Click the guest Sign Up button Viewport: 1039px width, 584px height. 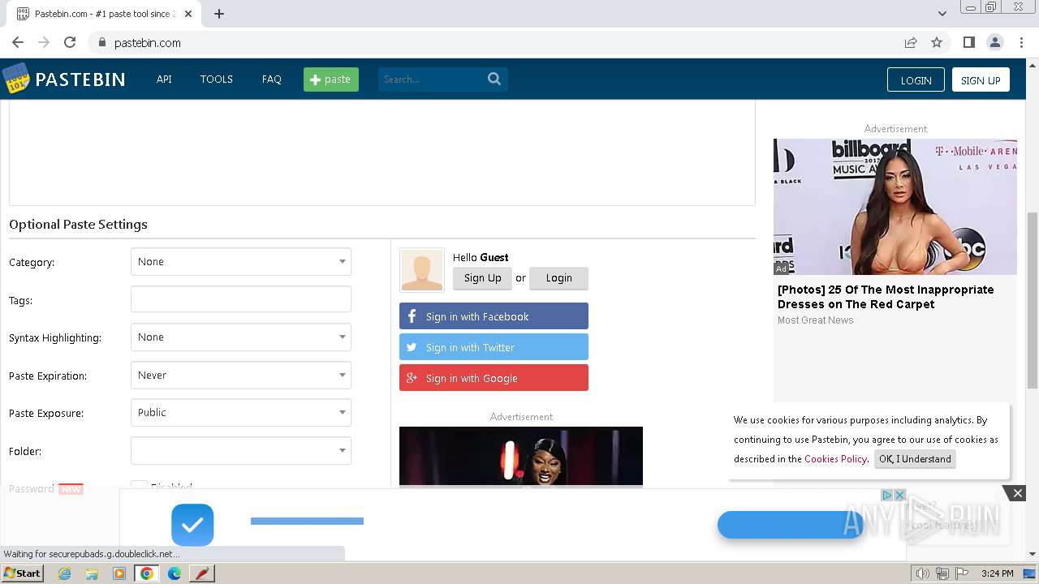(x=482, y=278)
